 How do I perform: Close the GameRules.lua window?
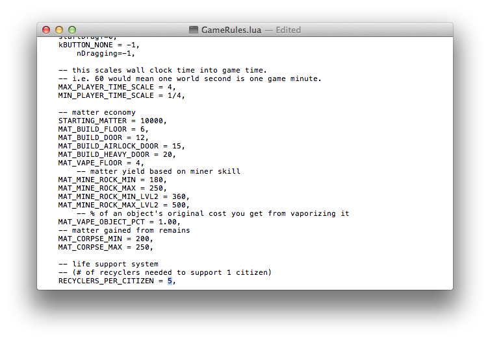point(46,30)
